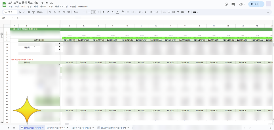Redo the last undone action
Screen dimensions: 274x130
coord(24,12)
